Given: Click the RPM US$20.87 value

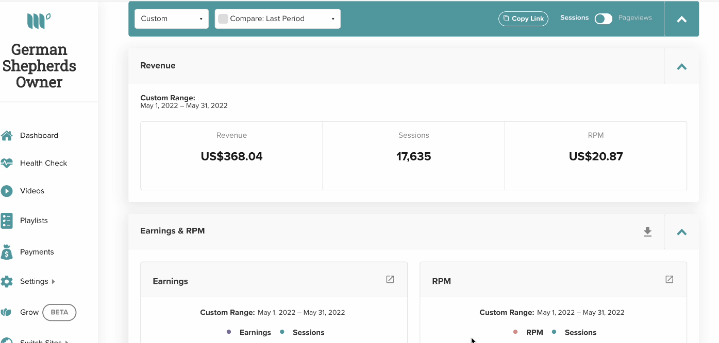Looking at the screenshot, I should [596, 156].
